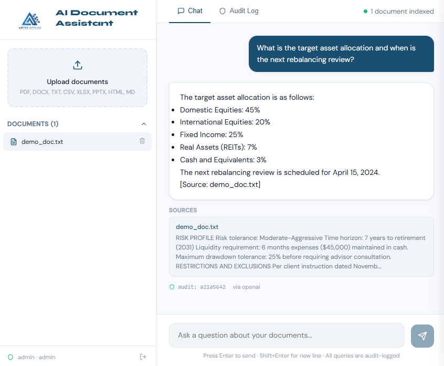Send message with paper plane button
444x366 pixels.
(422, 336)
